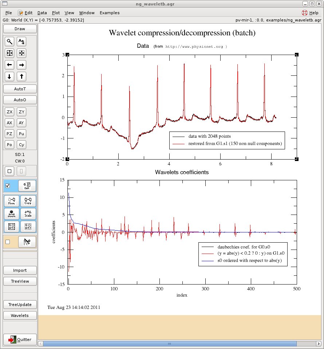This screenshot has width=324, height=349.
Task: Open the Plot menu
Action: click(x=56, y=13)
